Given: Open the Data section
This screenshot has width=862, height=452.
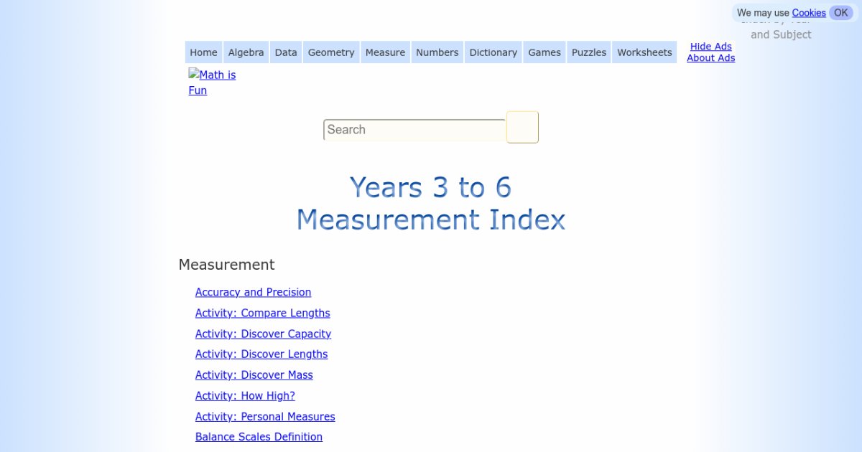Looking at the screenshot, I should click(x=285, y=52).
